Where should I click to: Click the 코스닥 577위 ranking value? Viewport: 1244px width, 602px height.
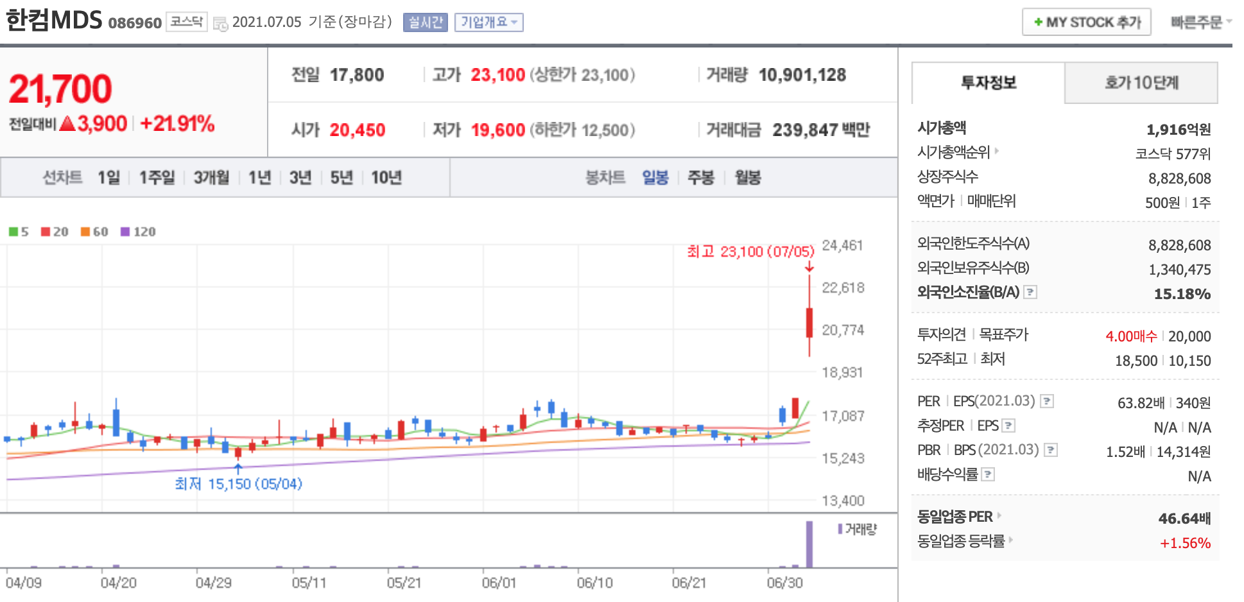(x=1173, y=154)
